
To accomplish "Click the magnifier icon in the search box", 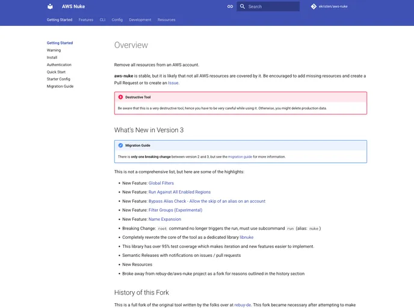I will pyautogui.click(x=242, y=7).
